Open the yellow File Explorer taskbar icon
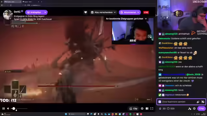Screen dimensions: 207x116 click(x=116, y=114)
